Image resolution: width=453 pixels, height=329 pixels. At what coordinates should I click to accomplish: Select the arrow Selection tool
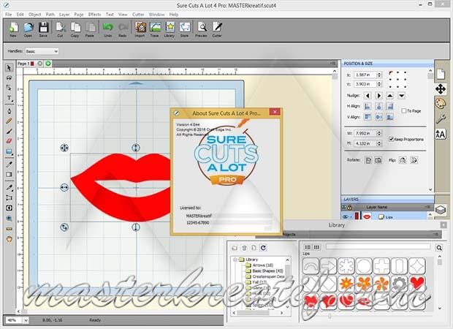9,68
